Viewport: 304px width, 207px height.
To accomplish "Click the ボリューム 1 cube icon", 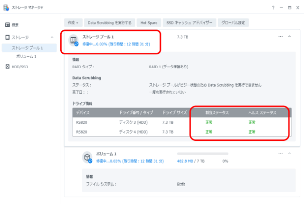I will tap(87, 157).
